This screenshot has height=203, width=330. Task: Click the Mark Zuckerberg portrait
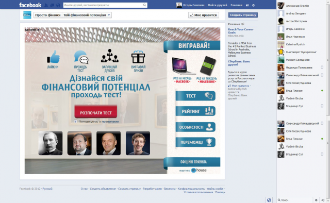(x=138, y=143)
